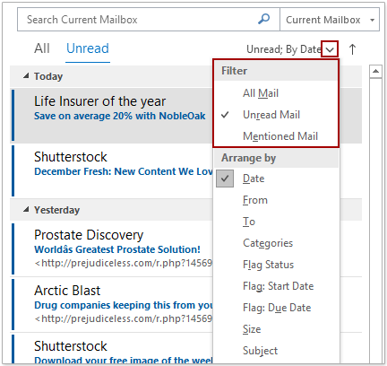The image size is (387, 366).
Task: Click scrollbar up arrow button
Action: click(375, 71)
